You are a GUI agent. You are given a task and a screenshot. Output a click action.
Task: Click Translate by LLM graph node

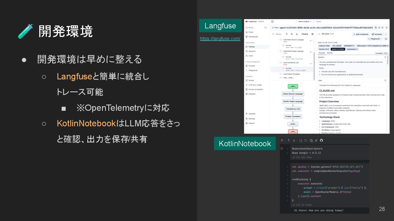(x=293, y=109)
